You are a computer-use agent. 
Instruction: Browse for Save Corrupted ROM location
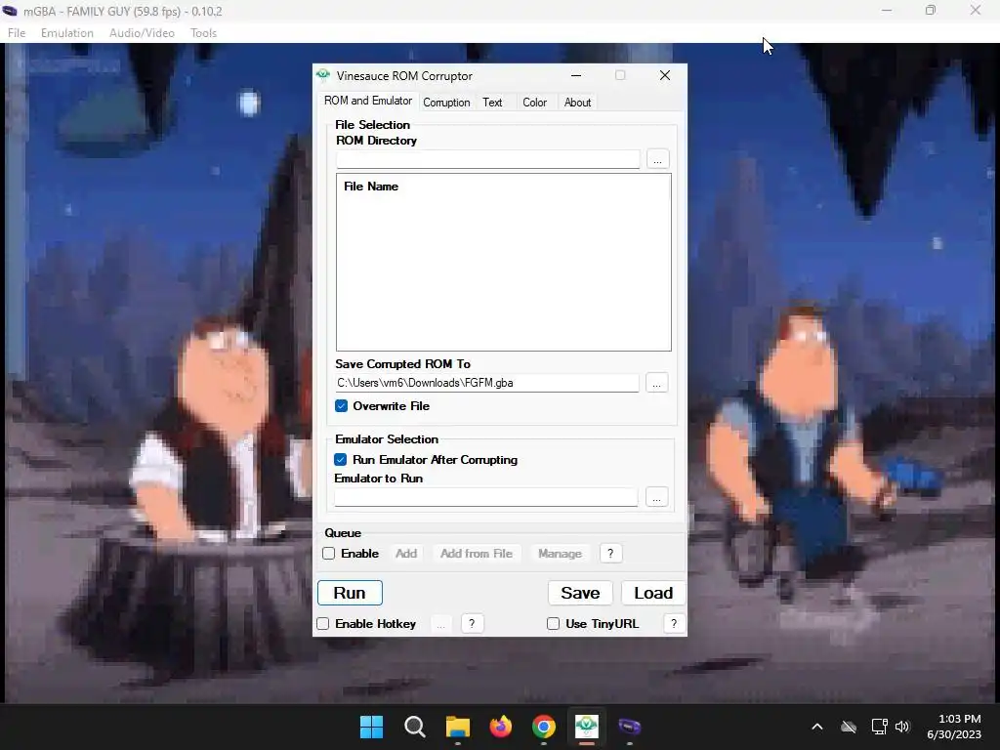pyautogui.click(x=656, y=383)
